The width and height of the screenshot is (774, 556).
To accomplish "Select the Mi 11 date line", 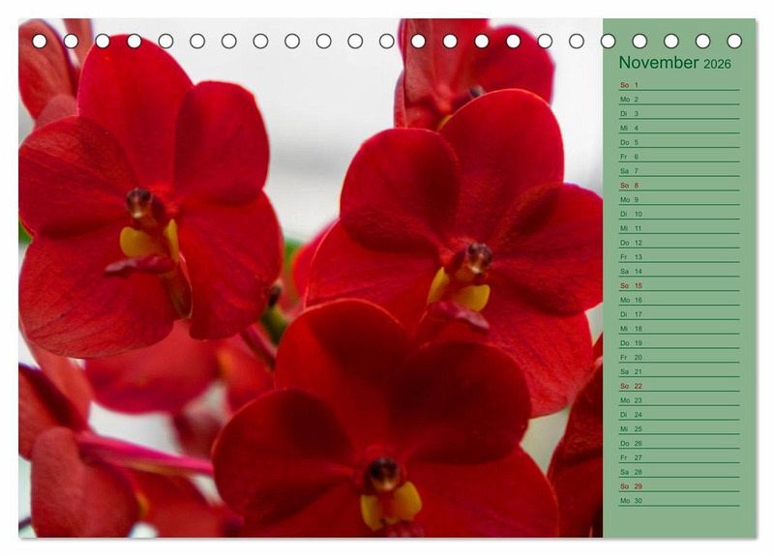I will coord(678,228).
